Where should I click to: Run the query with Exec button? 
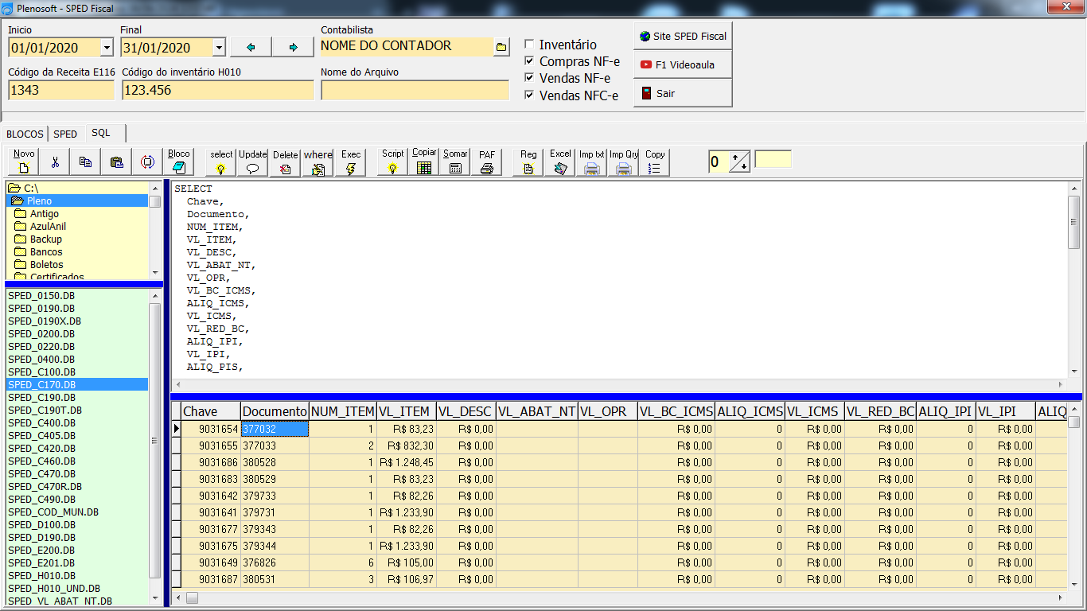click(x=351, y=162)
